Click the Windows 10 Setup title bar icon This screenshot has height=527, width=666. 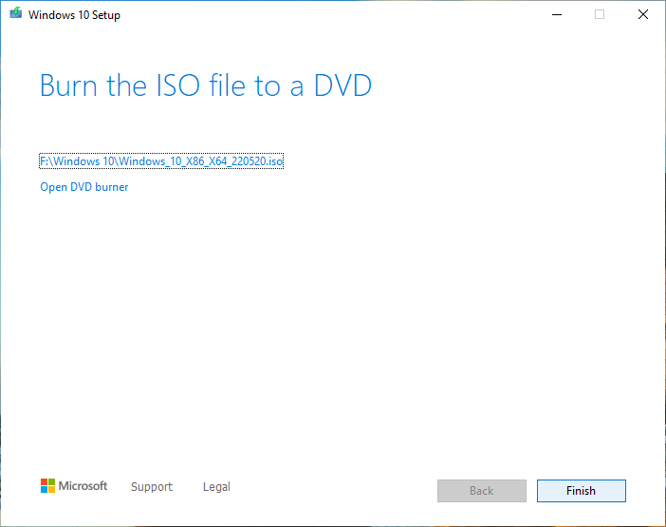tap(15, 14)
